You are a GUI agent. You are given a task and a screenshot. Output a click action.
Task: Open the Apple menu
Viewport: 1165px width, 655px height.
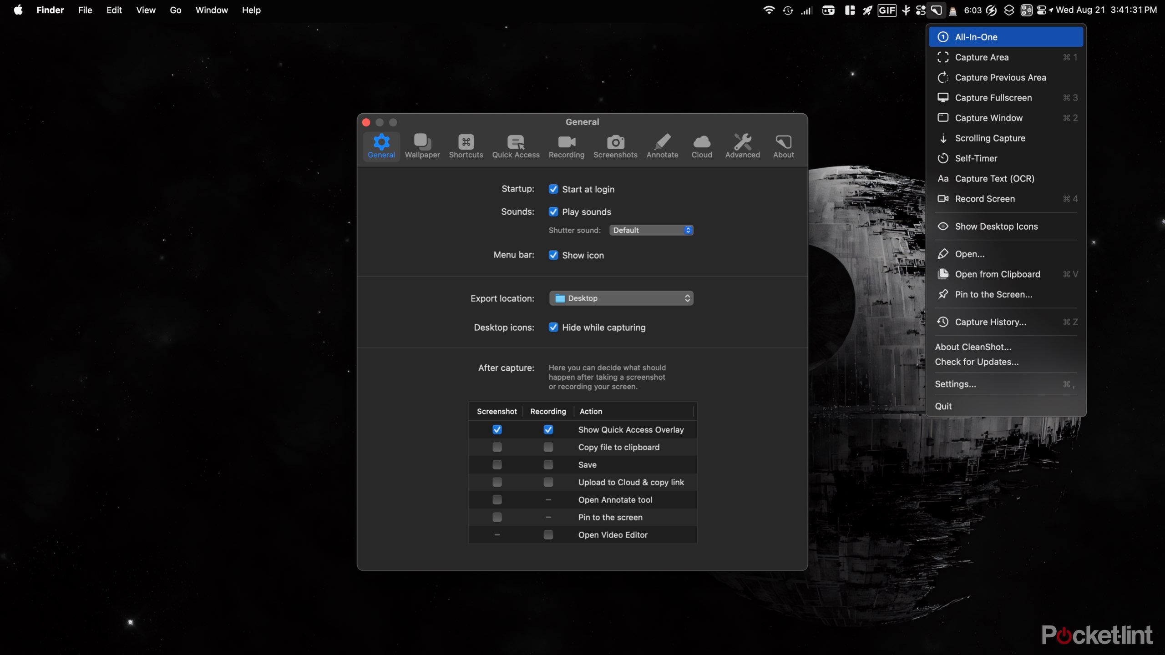18,10
